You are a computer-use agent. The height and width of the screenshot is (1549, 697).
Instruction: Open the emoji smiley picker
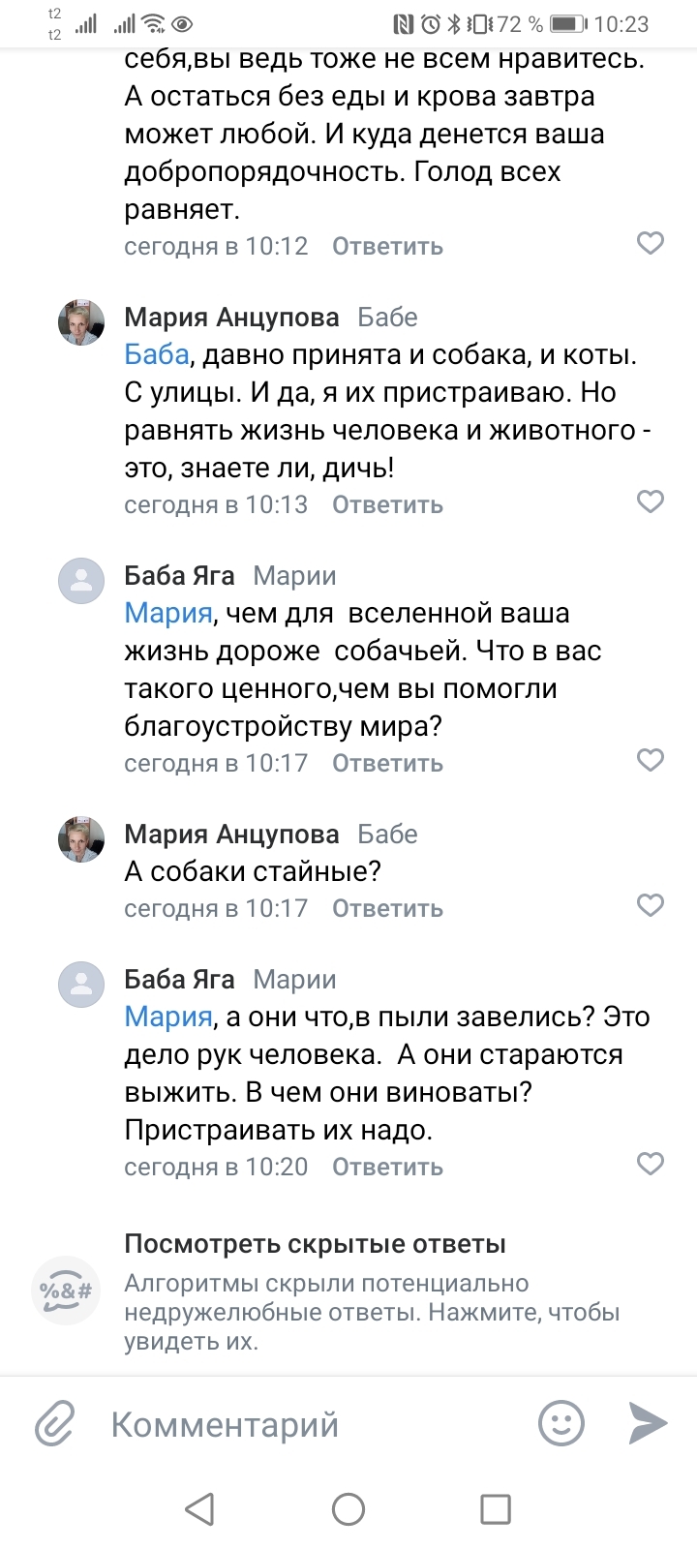click(x=561, y=1424)
